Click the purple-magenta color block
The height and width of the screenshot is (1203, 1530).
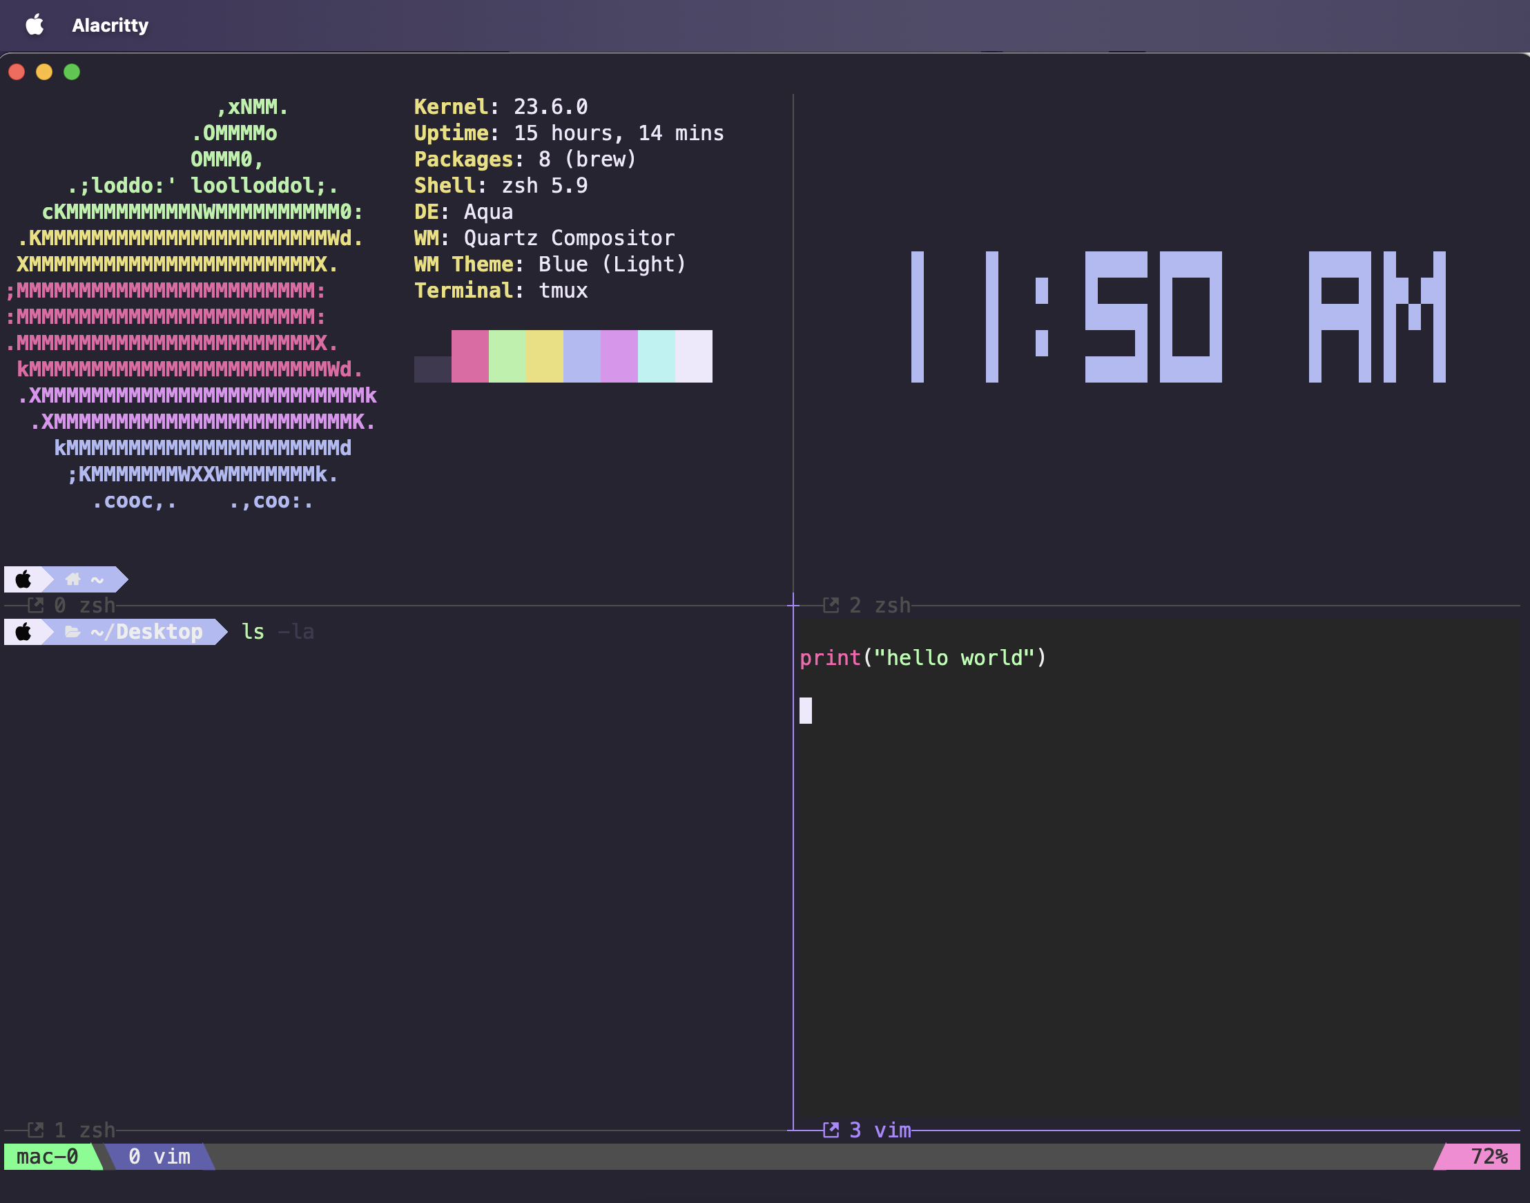coord(619,356)
